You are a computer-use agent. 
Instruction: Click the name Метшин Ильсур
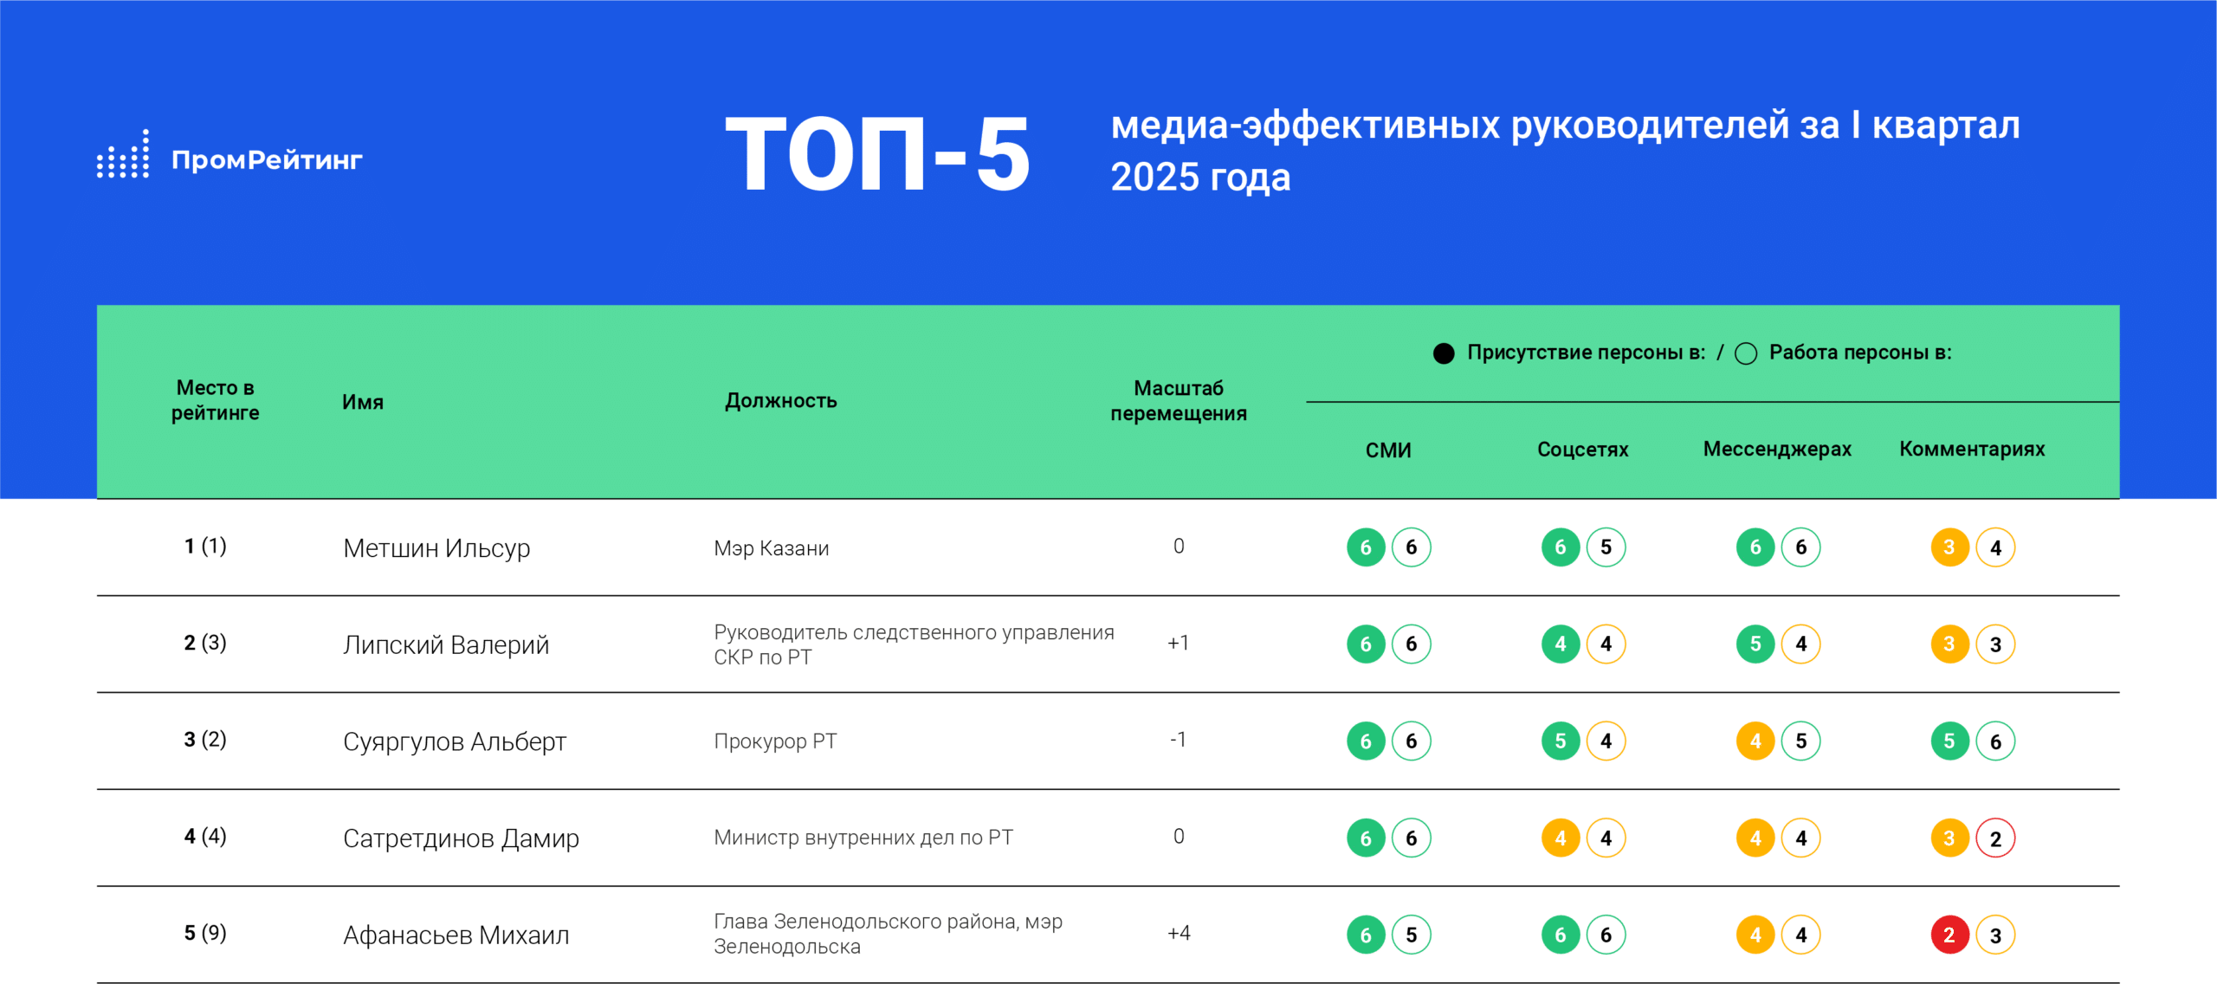tap(436, 548)
